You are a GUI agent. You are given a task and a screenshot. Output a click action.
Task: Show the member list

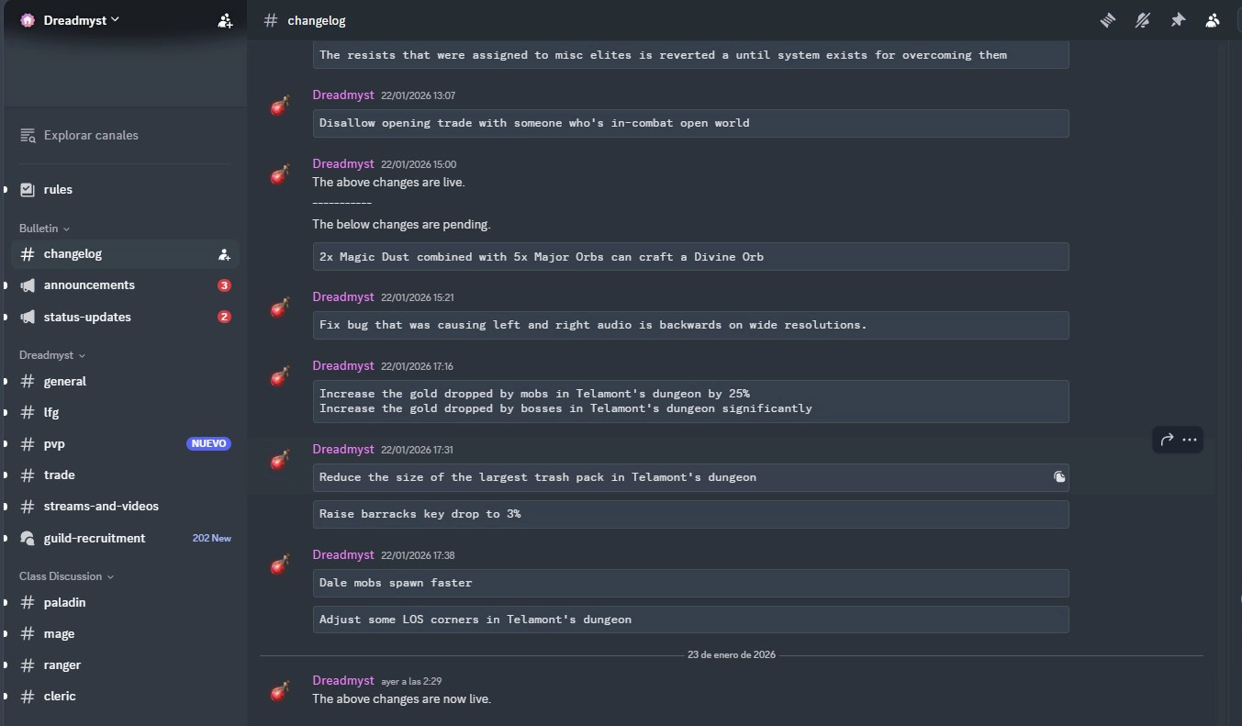point(1213,20)
